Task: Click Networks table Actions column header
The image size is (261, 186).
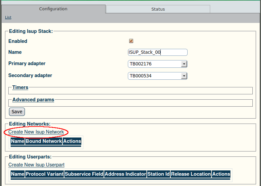Action: pyautogui.click(x=72, y=141)
